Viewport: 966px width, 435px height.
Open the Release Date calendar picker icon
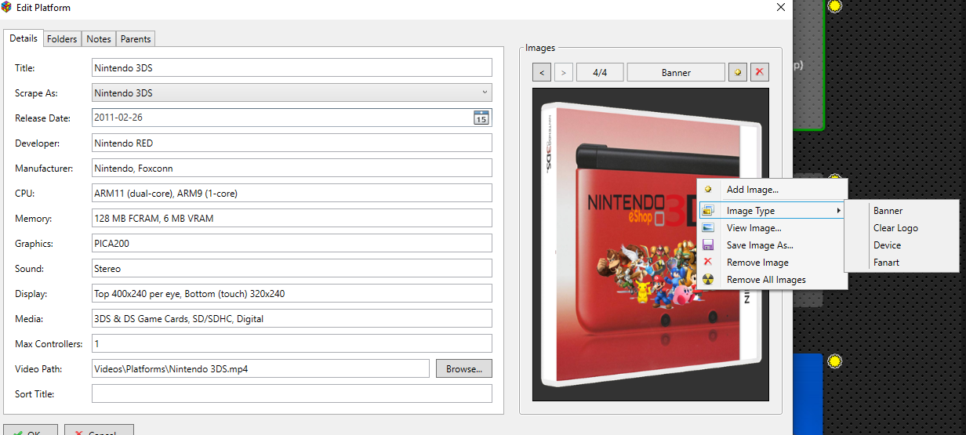pos(481,118)
